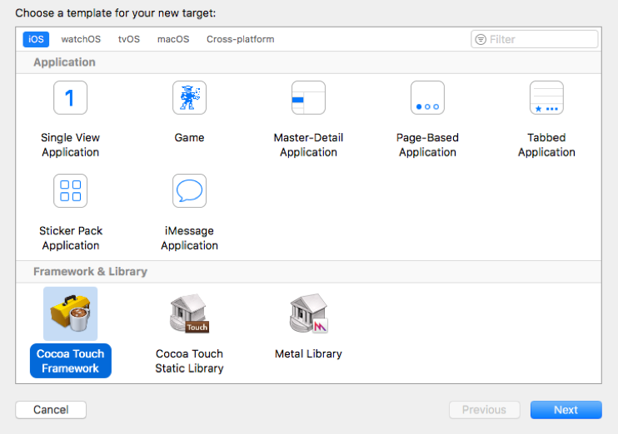Select the Single View Application template icon
The width and height of the screenshot is (618, 434).
pos(70,98)
